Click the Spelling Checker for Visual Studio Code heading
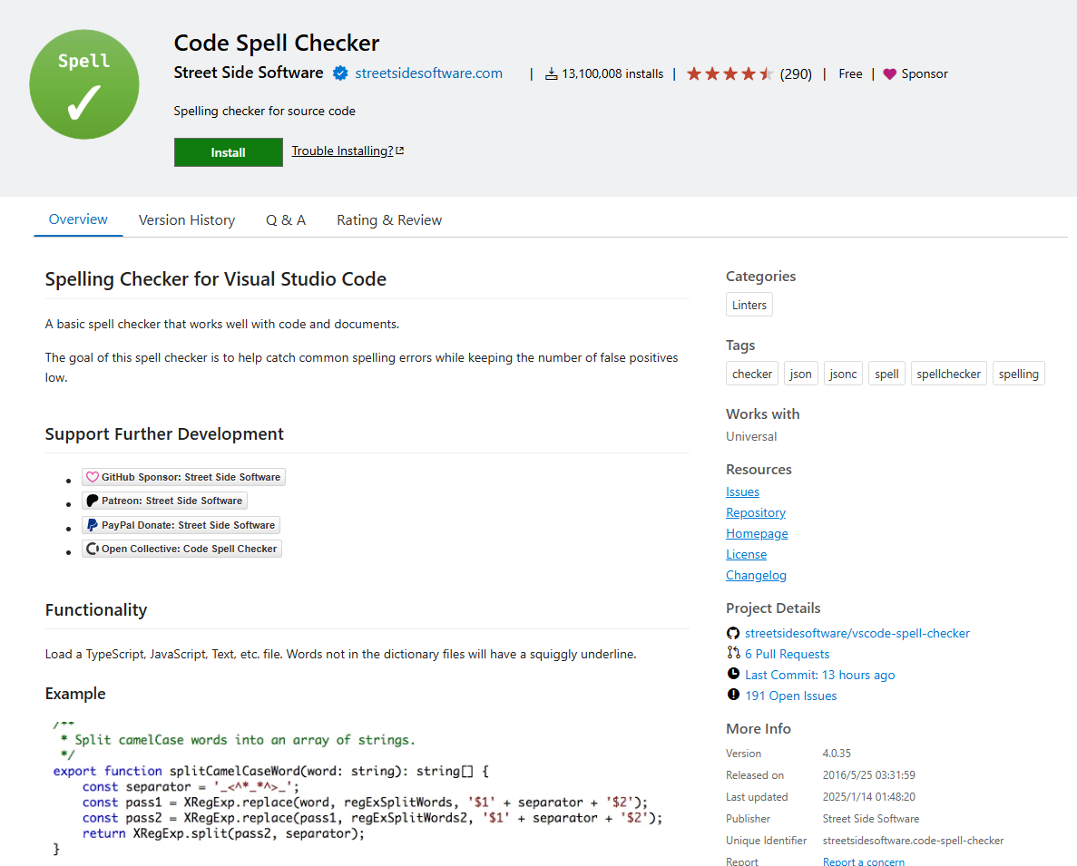 tap(216, 279)
